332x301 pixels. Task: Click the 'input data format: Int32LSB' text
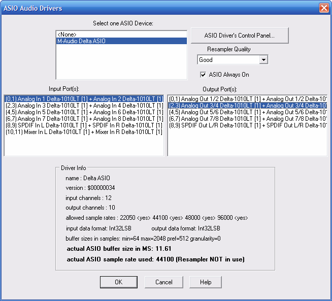pos(98,228)
